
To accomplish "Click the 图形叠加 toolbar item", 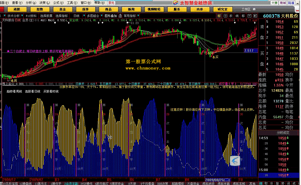I will 111,16.
